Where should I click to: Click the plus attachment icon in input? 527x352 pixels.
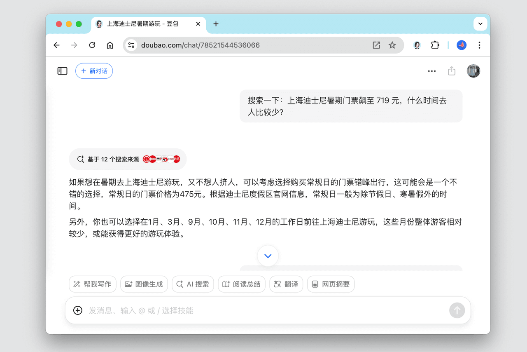click(78, 310)
